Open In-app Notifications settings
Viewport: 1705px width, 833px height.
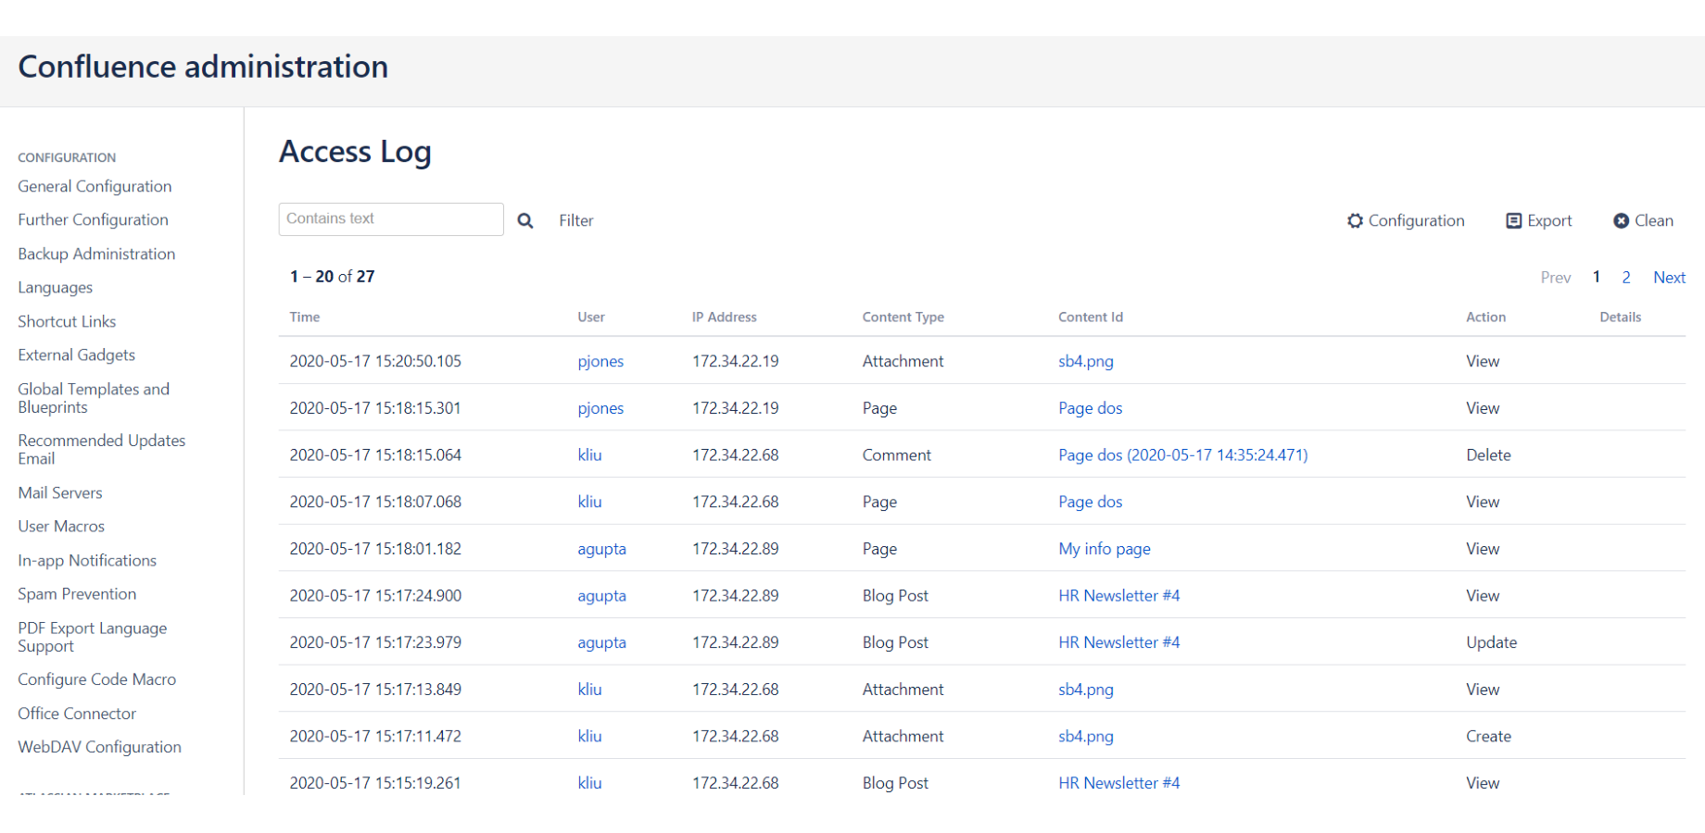point(87,560)
